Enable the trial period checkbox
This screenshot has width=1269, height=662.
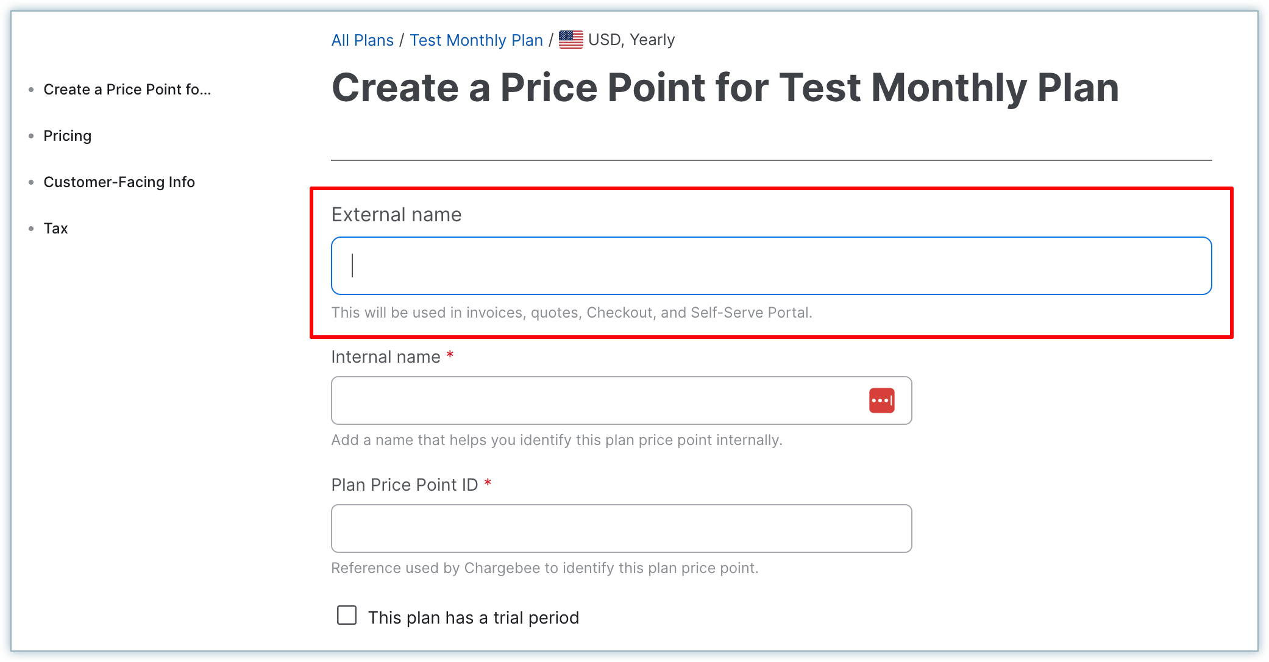[347, 615]
